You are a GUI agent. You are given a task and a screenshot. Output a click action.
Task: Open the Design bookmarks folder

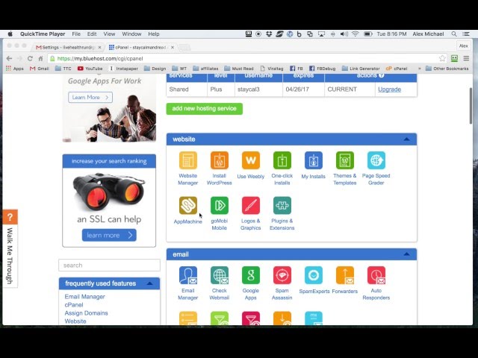(155, 69)
